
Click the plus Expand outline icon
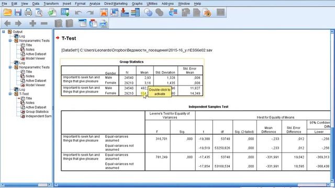tap(32, 23)
